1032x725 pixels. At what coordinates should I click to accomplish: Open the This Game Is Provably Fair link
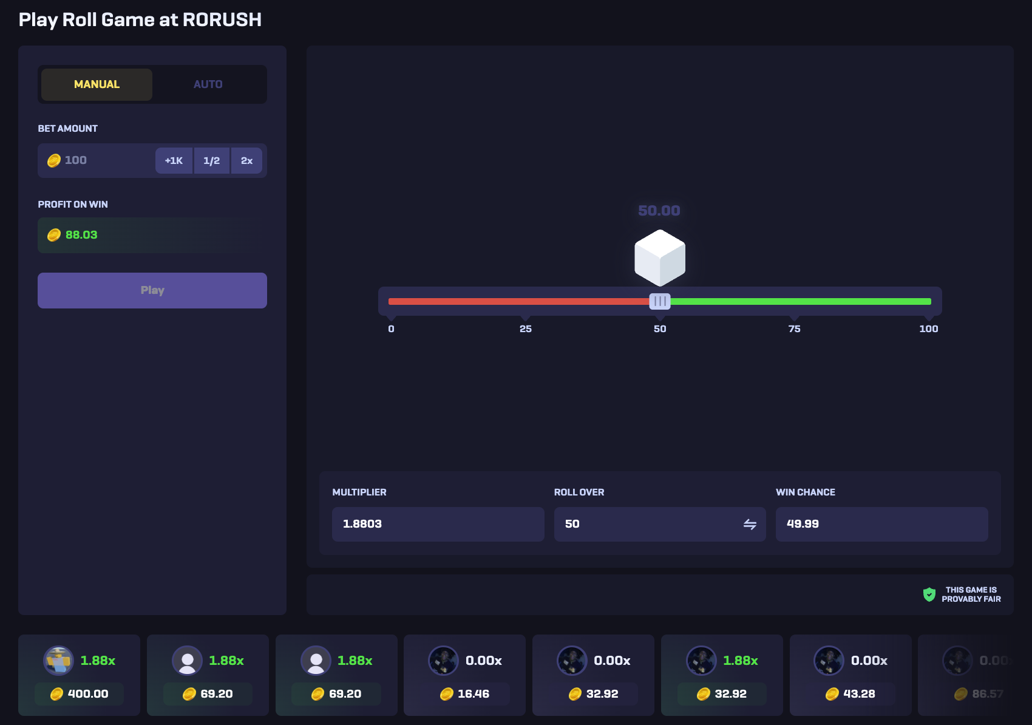point(971,594)
